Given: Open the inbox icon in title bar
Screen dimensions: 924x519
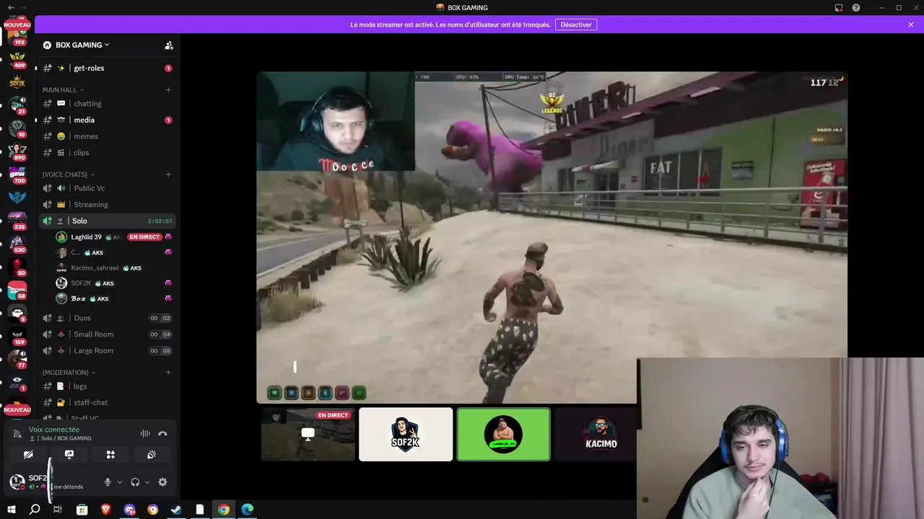Looking at the screenshot, I should tap(839, 8).
